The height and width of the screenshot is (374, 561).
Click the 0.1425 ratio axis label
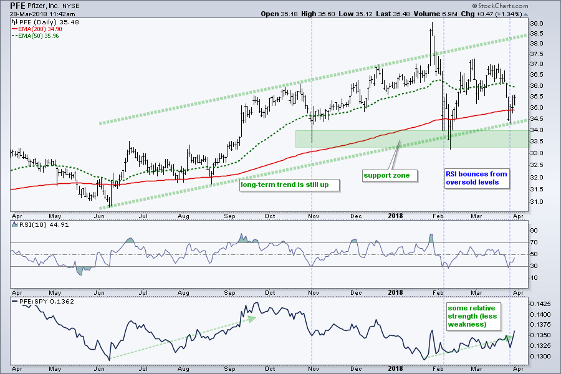pyautogui.click(x=540, y=304)
